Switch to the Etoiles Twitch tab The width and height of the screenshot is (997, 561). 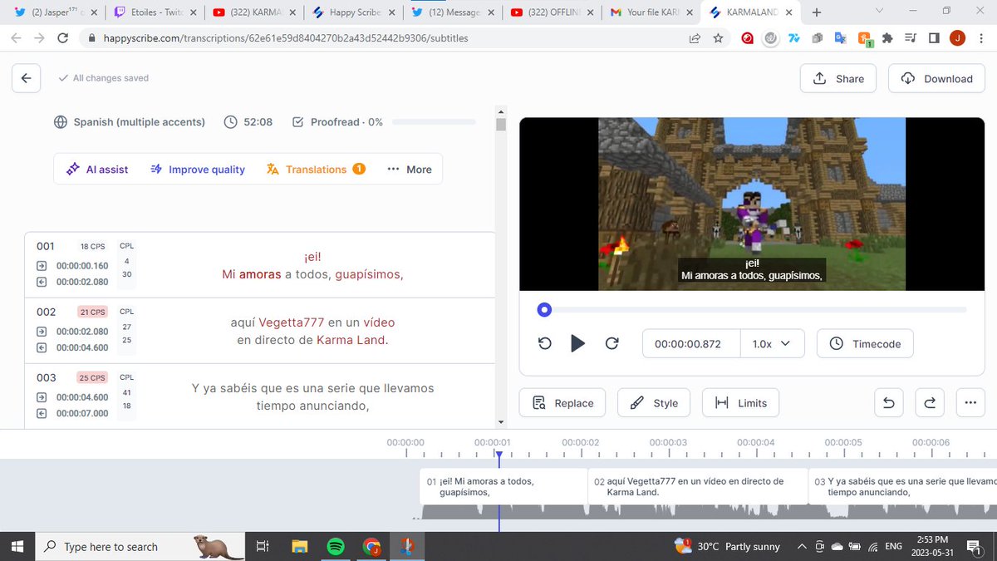(156, 12)
